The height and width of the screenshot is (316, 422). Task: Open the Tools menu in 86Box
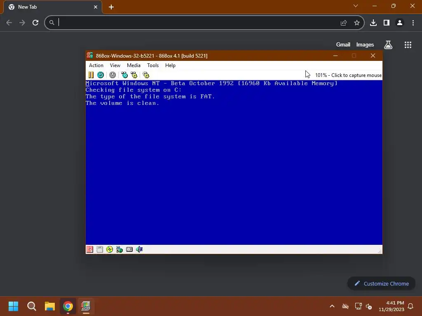click(x=153, y=65)
